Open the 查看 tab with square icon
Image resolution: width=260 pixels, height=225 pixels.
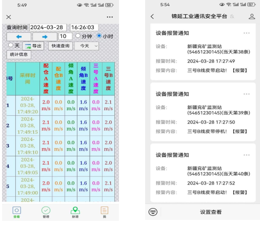[x=17, y=212]
